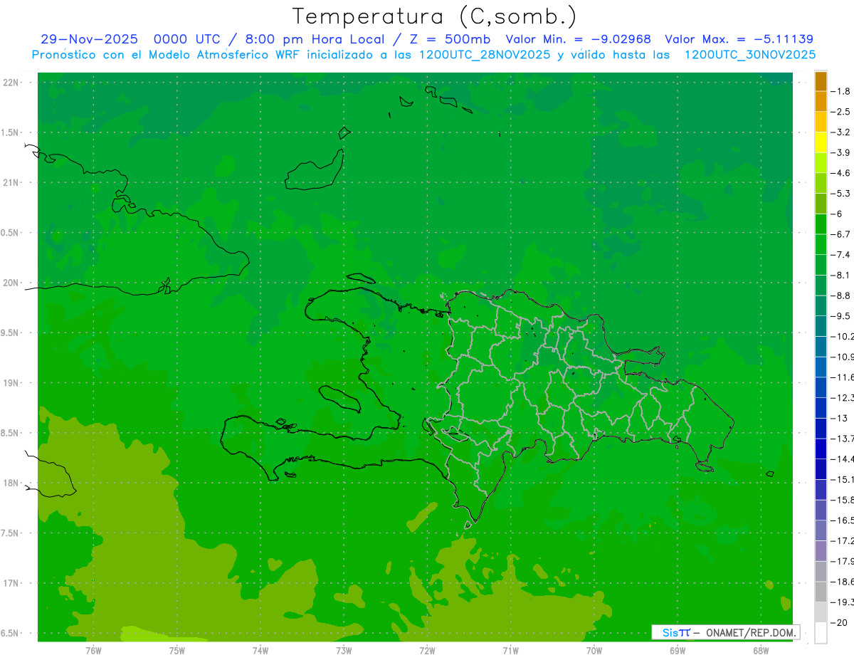
Task: Click the '0000 UTC' time text
Action: 187,39
